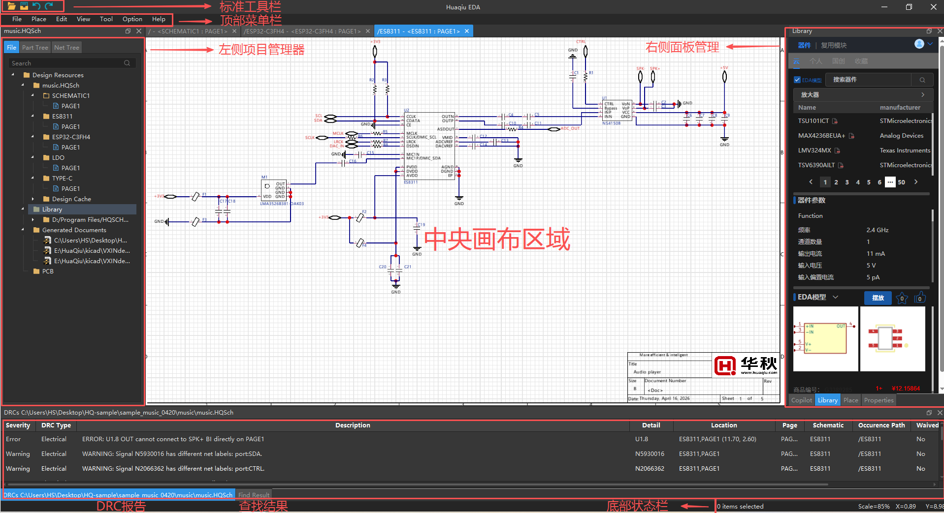The image size is (944, 513).
Task: Open the Option menu
Action: (x=132, y=19)
